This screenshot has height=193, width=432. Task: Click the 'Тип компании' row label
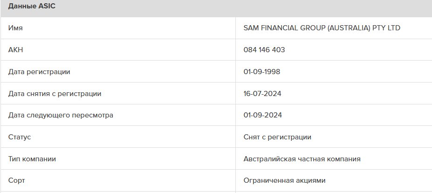point(32,159)
